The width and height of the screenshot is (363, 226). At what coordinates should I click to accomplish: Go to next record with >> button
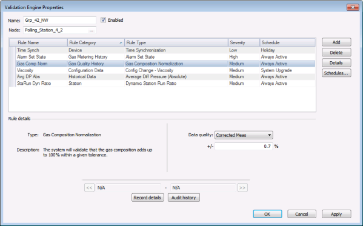click(x=242, y=188)
